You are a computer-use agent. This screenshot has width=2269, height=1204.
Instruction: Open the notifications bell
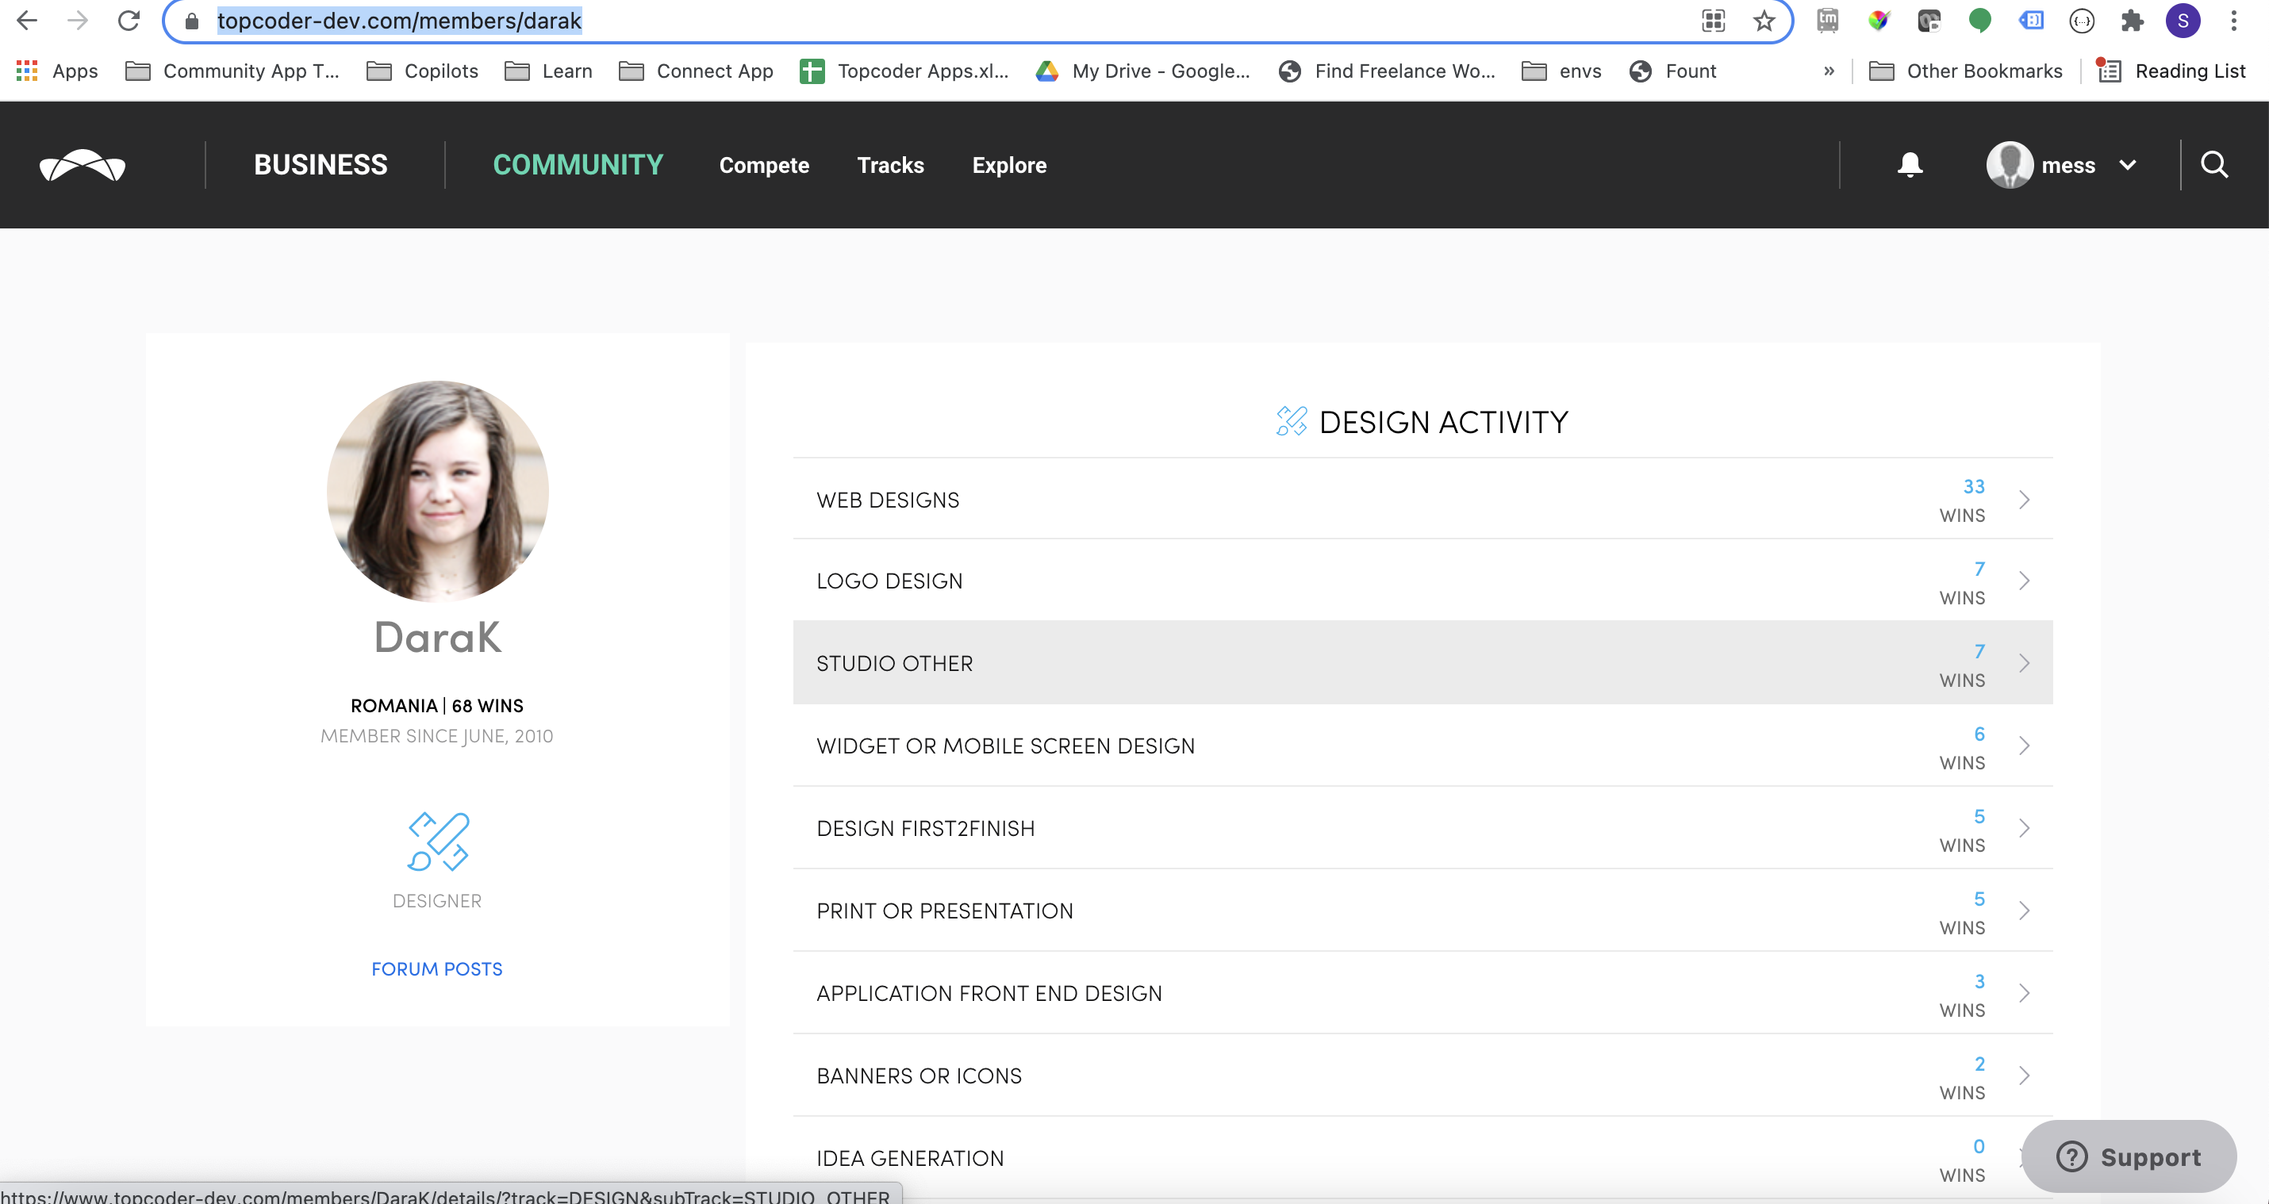(x=1910, y=165)
